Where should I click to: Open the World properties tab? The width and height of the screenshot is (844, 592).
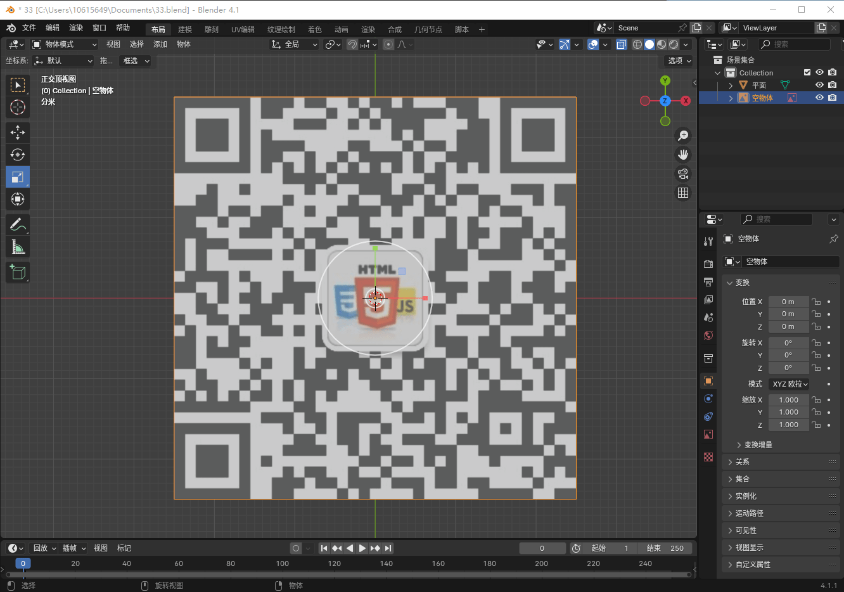click(x=708, y=335)
